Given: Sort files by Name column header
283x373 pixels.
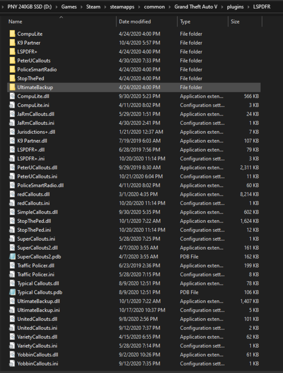Looking at the screenshot, I should pyautogui.click(x=15, y=22).
